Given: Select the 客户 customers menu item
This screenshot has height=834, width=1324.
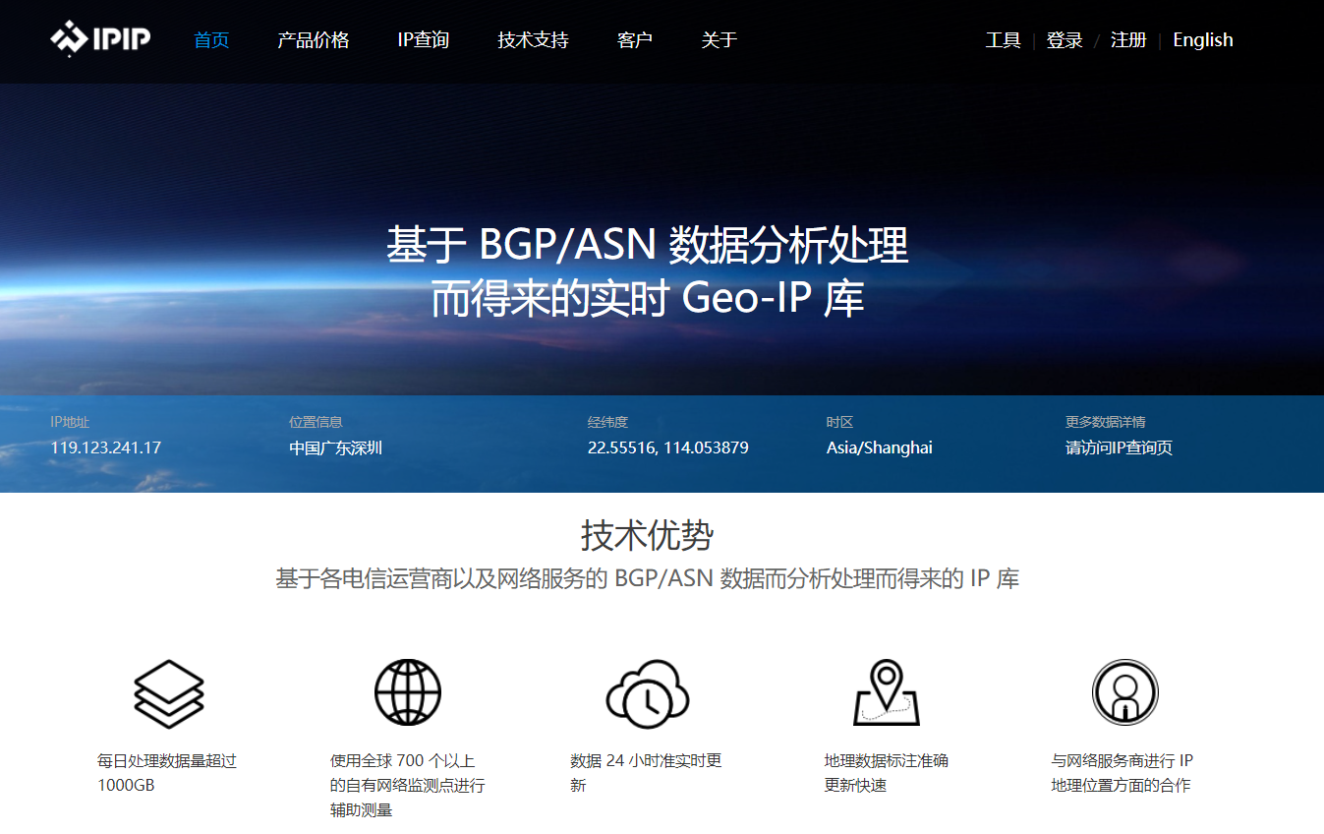Looking at the screenshot, I should click(x=634, y=40).
